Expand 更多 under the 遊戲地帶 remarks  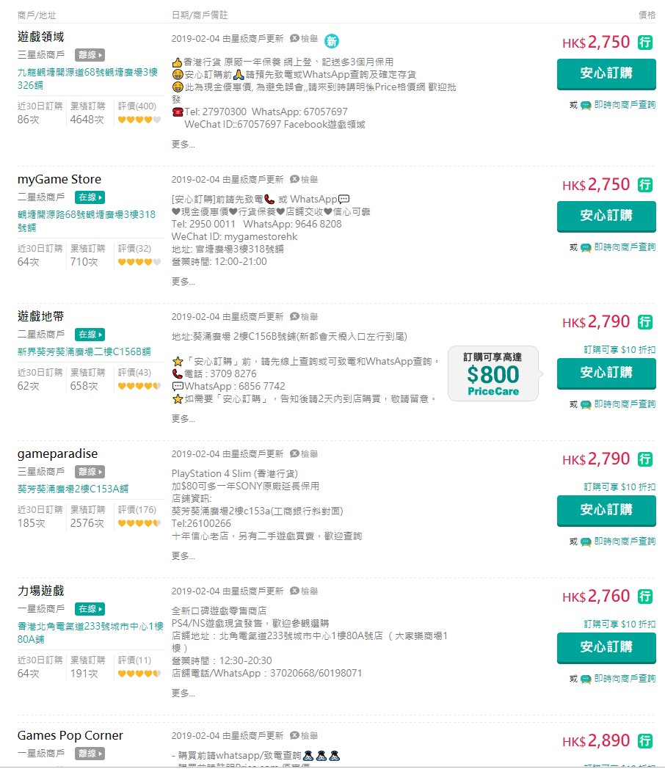[x=183, y=418]
